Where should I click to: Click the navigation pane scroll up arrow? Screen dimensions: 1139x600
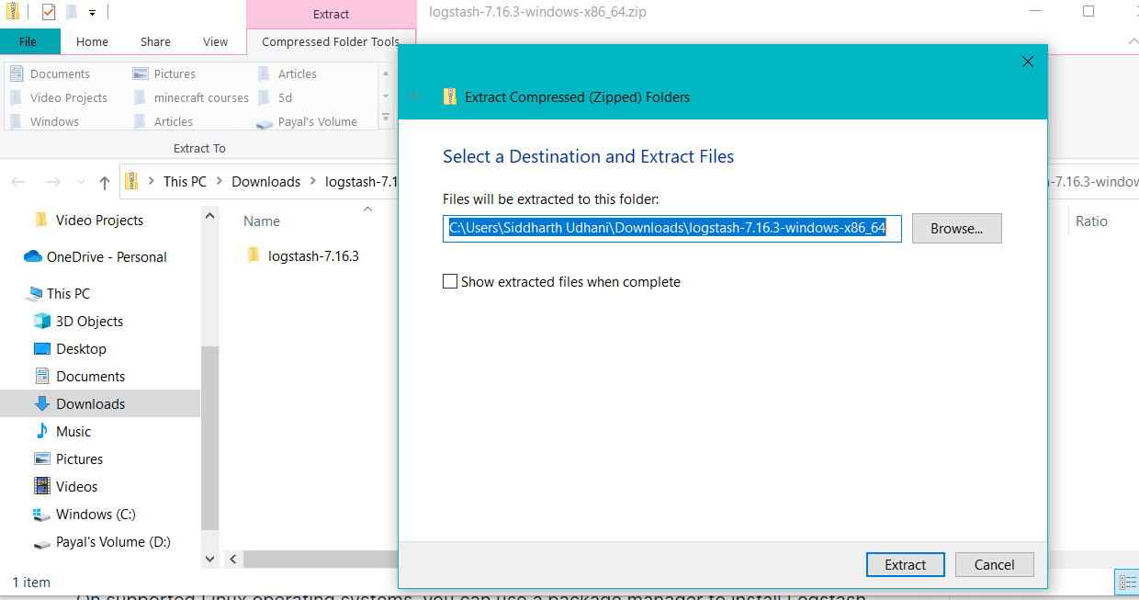coord(209,216)
